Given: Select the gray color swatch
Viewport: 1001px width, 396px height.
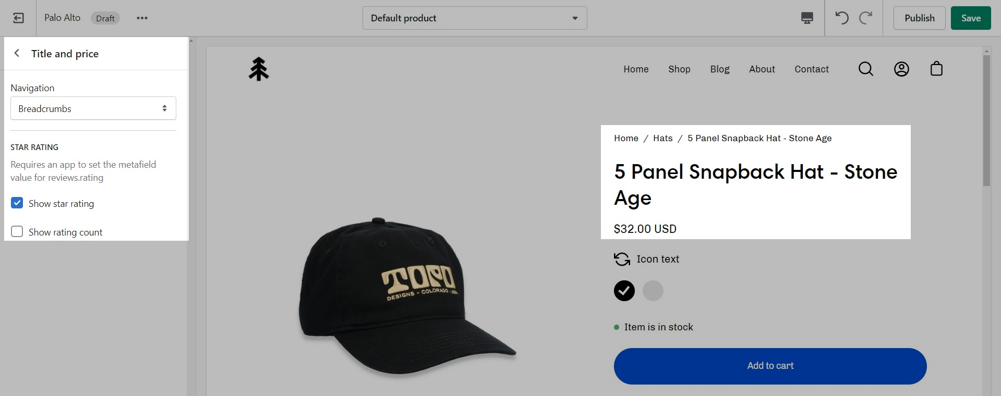Looking at the screenshot, I should (653, 291).
